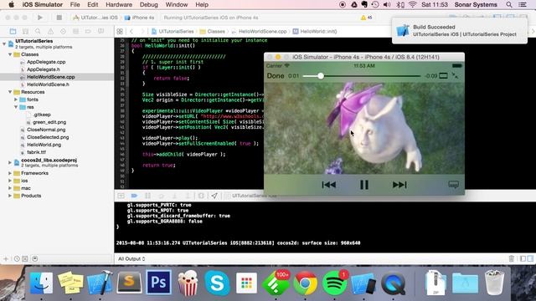Open the Report navigator

point(100,32)
